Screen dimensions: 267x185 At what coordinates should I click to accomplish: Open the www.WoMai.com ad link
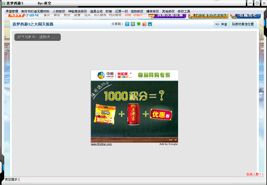point(101,144)
